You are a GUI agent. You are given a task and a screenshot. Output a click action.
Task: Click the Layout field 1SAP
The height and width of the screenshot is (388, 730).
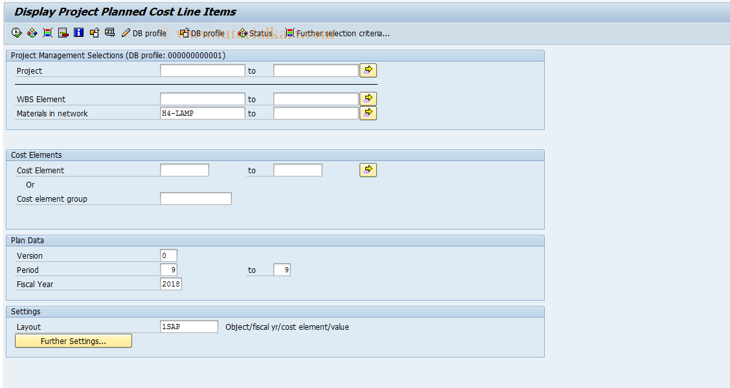tap(189, 327)
